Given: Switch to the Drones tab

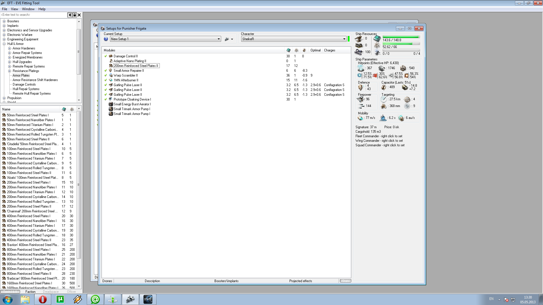Looking at the screenshot, I should coord(107,281).
